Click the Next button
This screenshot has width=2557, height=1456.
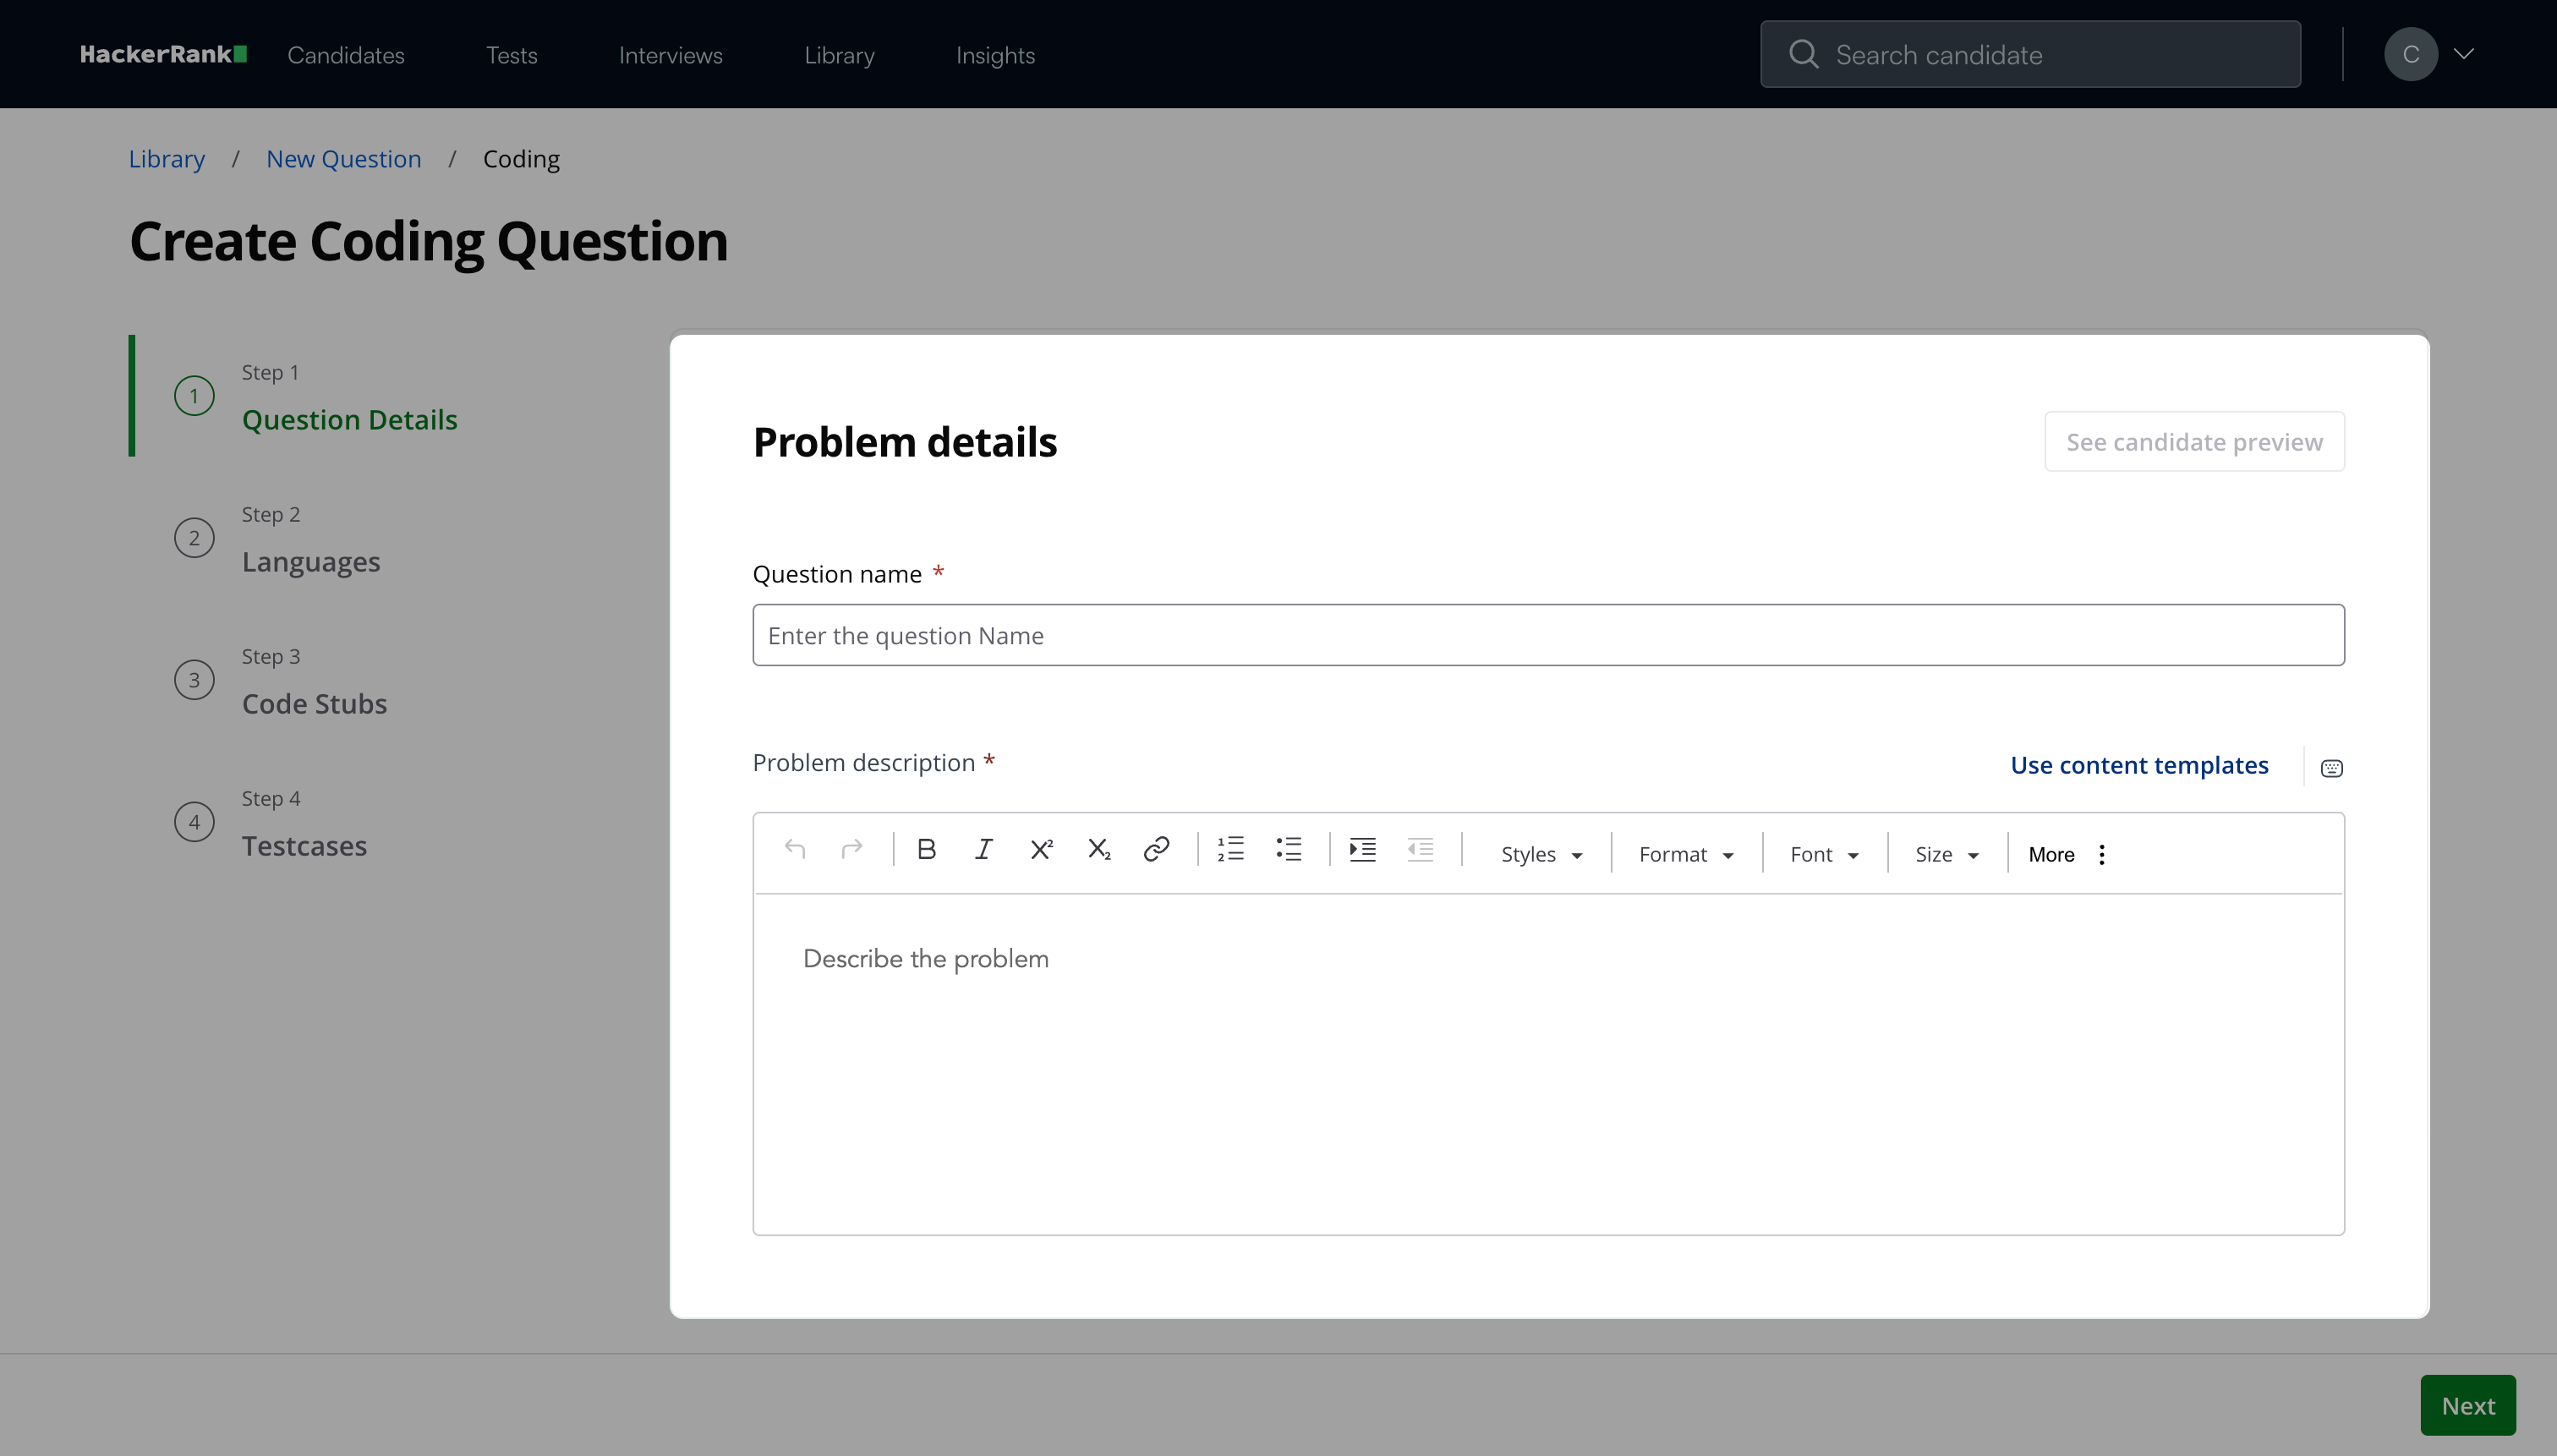(x=2467, y=1405)
